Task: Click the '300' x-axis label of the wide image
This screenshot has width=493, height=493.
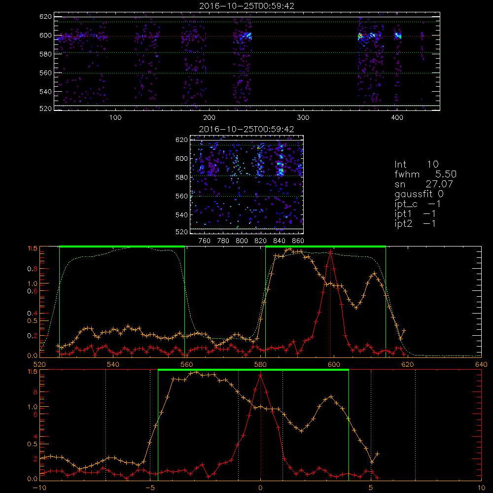Action: click(303, 118)
